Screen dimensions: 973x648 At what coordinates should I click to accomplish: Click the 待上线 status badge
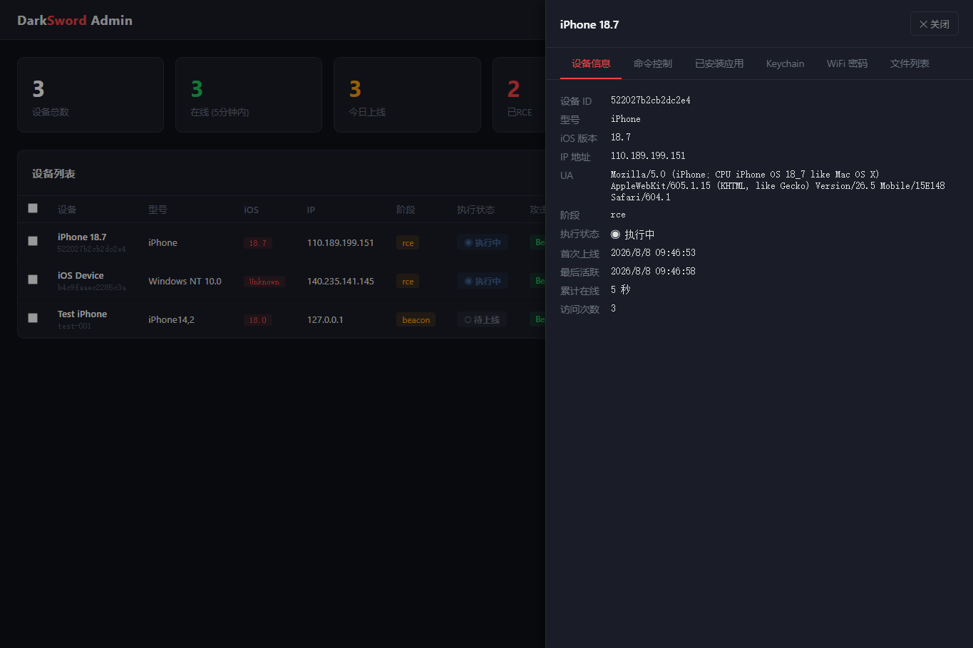tap(482, 320)
